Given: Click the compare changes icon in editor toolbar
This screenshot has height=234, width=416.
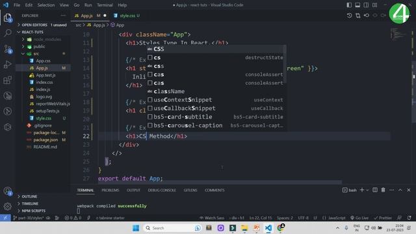Looking at the screenshot, I should 358,16.
